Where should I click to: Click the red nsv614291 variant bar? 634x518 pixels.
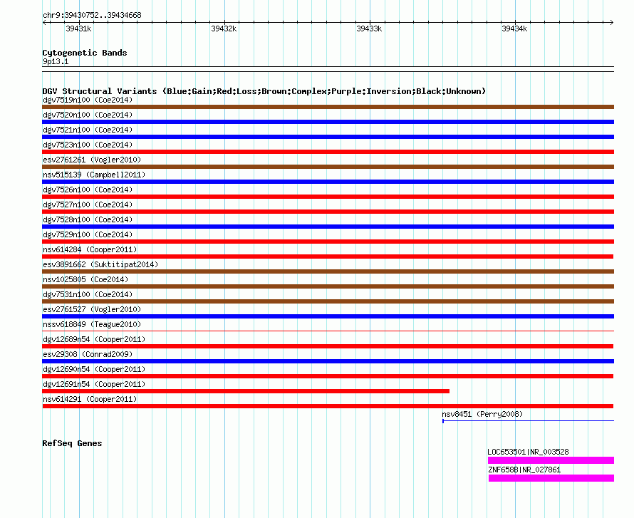click(x=328, y=406)
